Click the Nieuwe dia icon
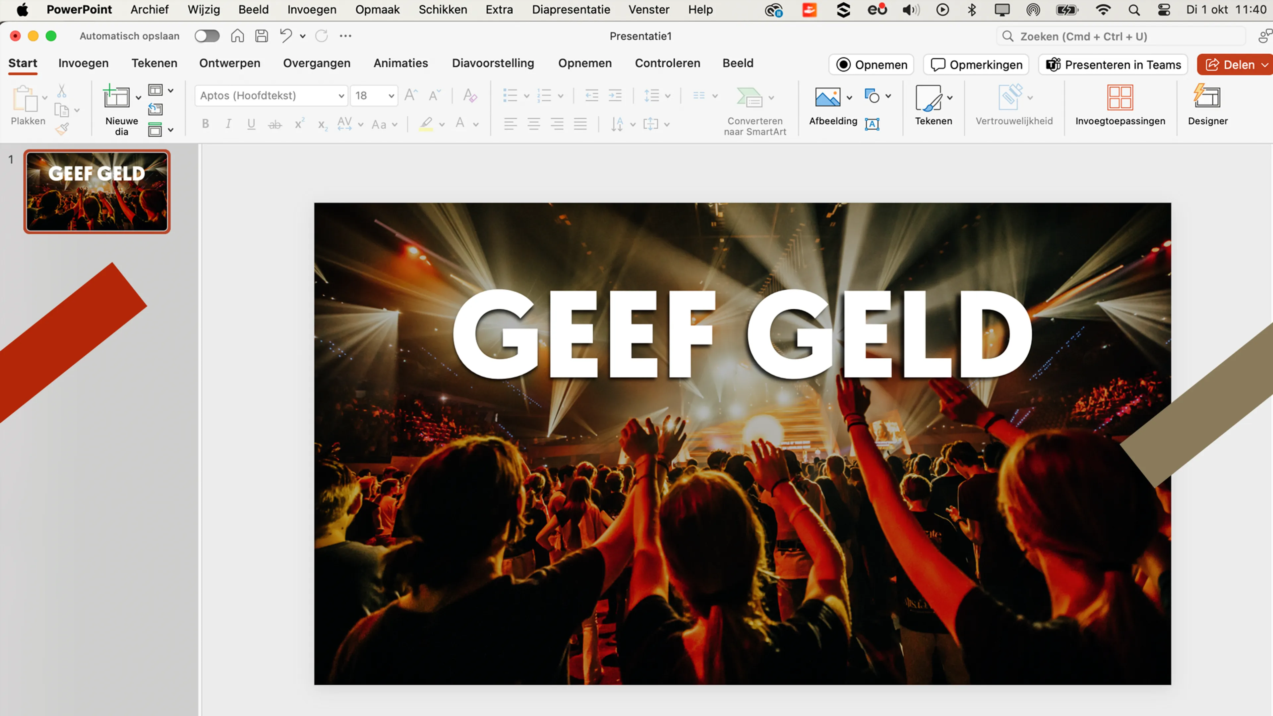The image size is (1273, 716). 117,97
